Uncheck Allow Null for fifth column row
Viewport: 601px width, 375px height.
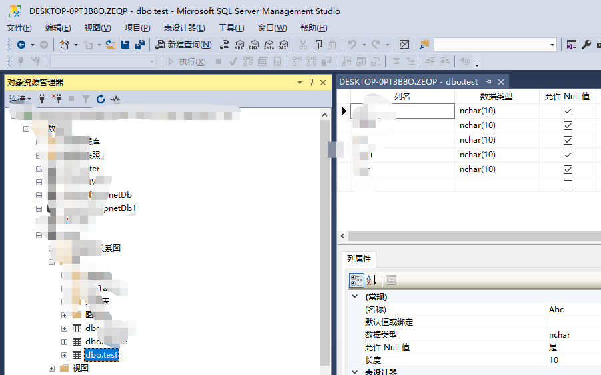point(568,169)
